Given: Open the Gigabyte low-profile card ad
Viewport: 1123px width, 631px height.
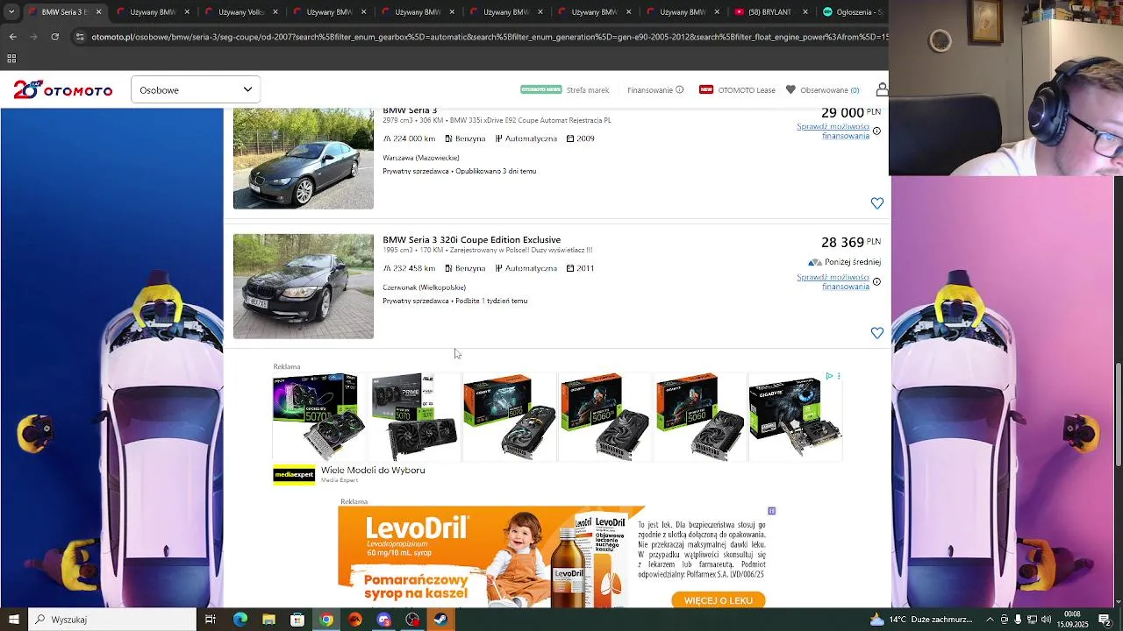Looking at the screenshot, I should coord(795,417).
